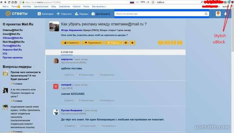Click the block (crossed circle) button under question
The height and width of the screenshot is (133, 234).
(126, 43)
